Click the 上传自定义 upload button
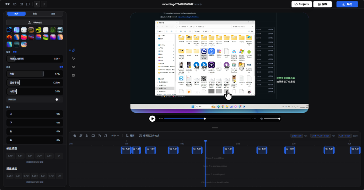This screenshot has width=364, height=190. [35, 22]
